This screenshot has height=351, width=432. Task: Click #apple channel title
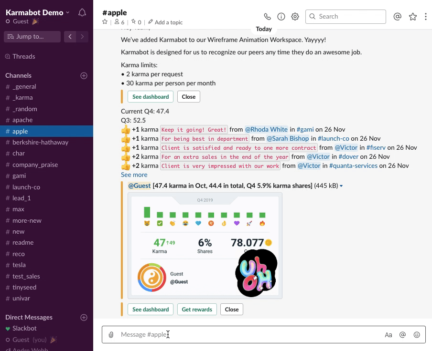(x=114, y=13)
